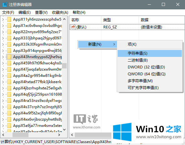Click the 'ab' string value icon of (默认)
Screen dimensions: 185x145
tap(73, 27)
